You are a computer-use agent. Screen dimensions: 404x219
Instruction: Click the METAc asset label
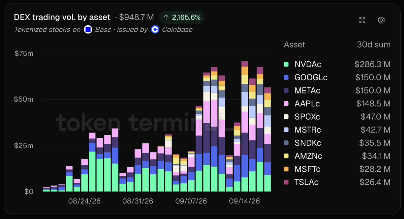pyautogui.click(x=307, y=90)
